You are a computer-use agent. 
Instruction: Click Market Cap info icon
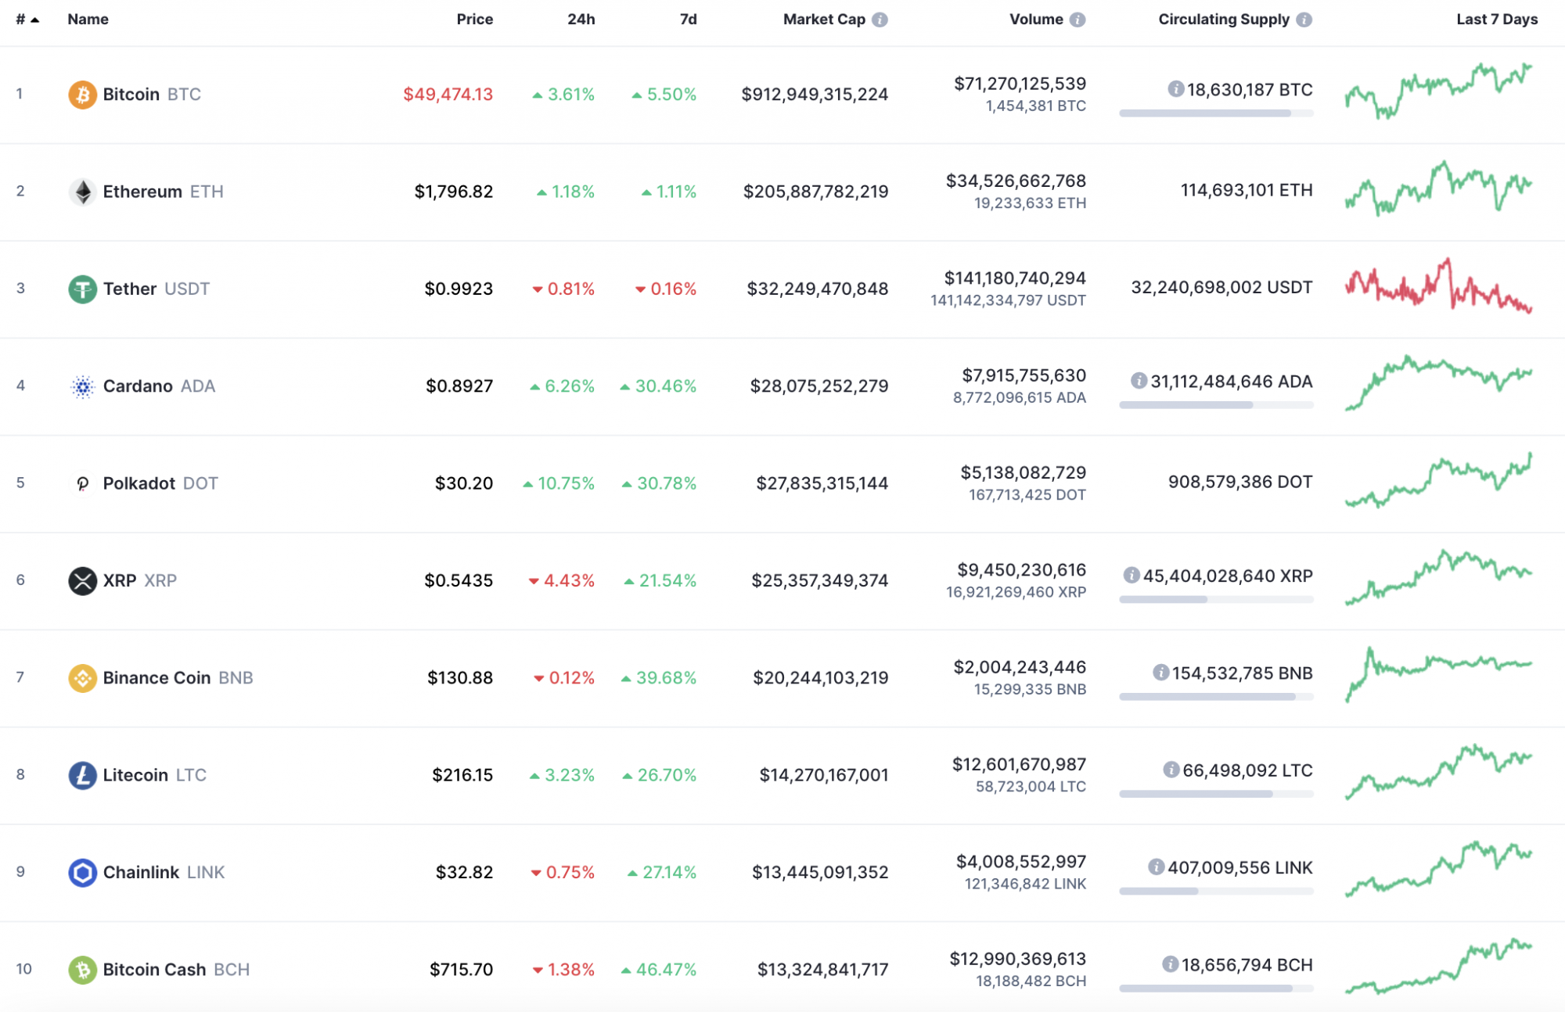(880, 20)
